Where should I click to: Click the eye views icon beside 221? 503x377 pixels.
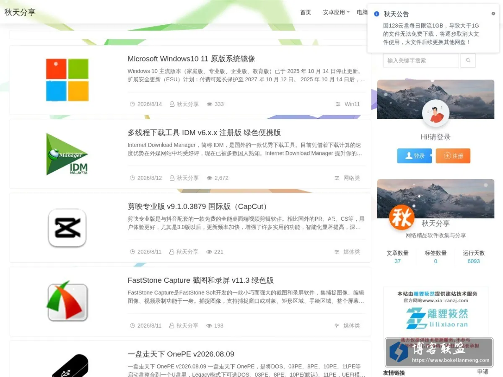click(x=209, y=252)
